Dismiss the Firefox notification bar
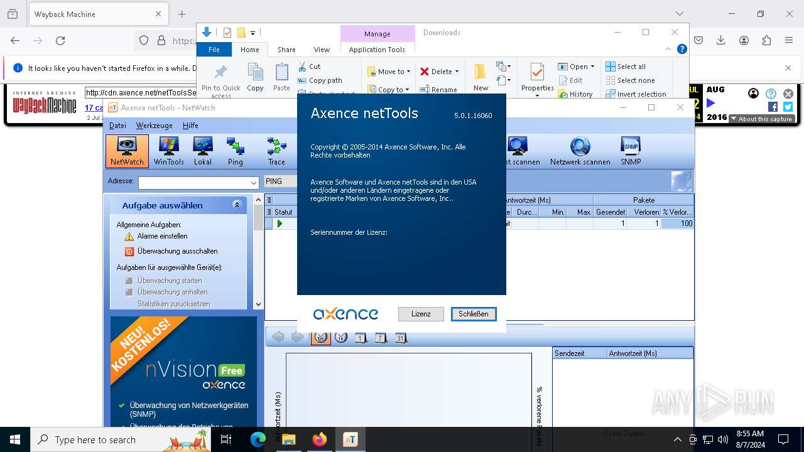 [x=788, y=68]
